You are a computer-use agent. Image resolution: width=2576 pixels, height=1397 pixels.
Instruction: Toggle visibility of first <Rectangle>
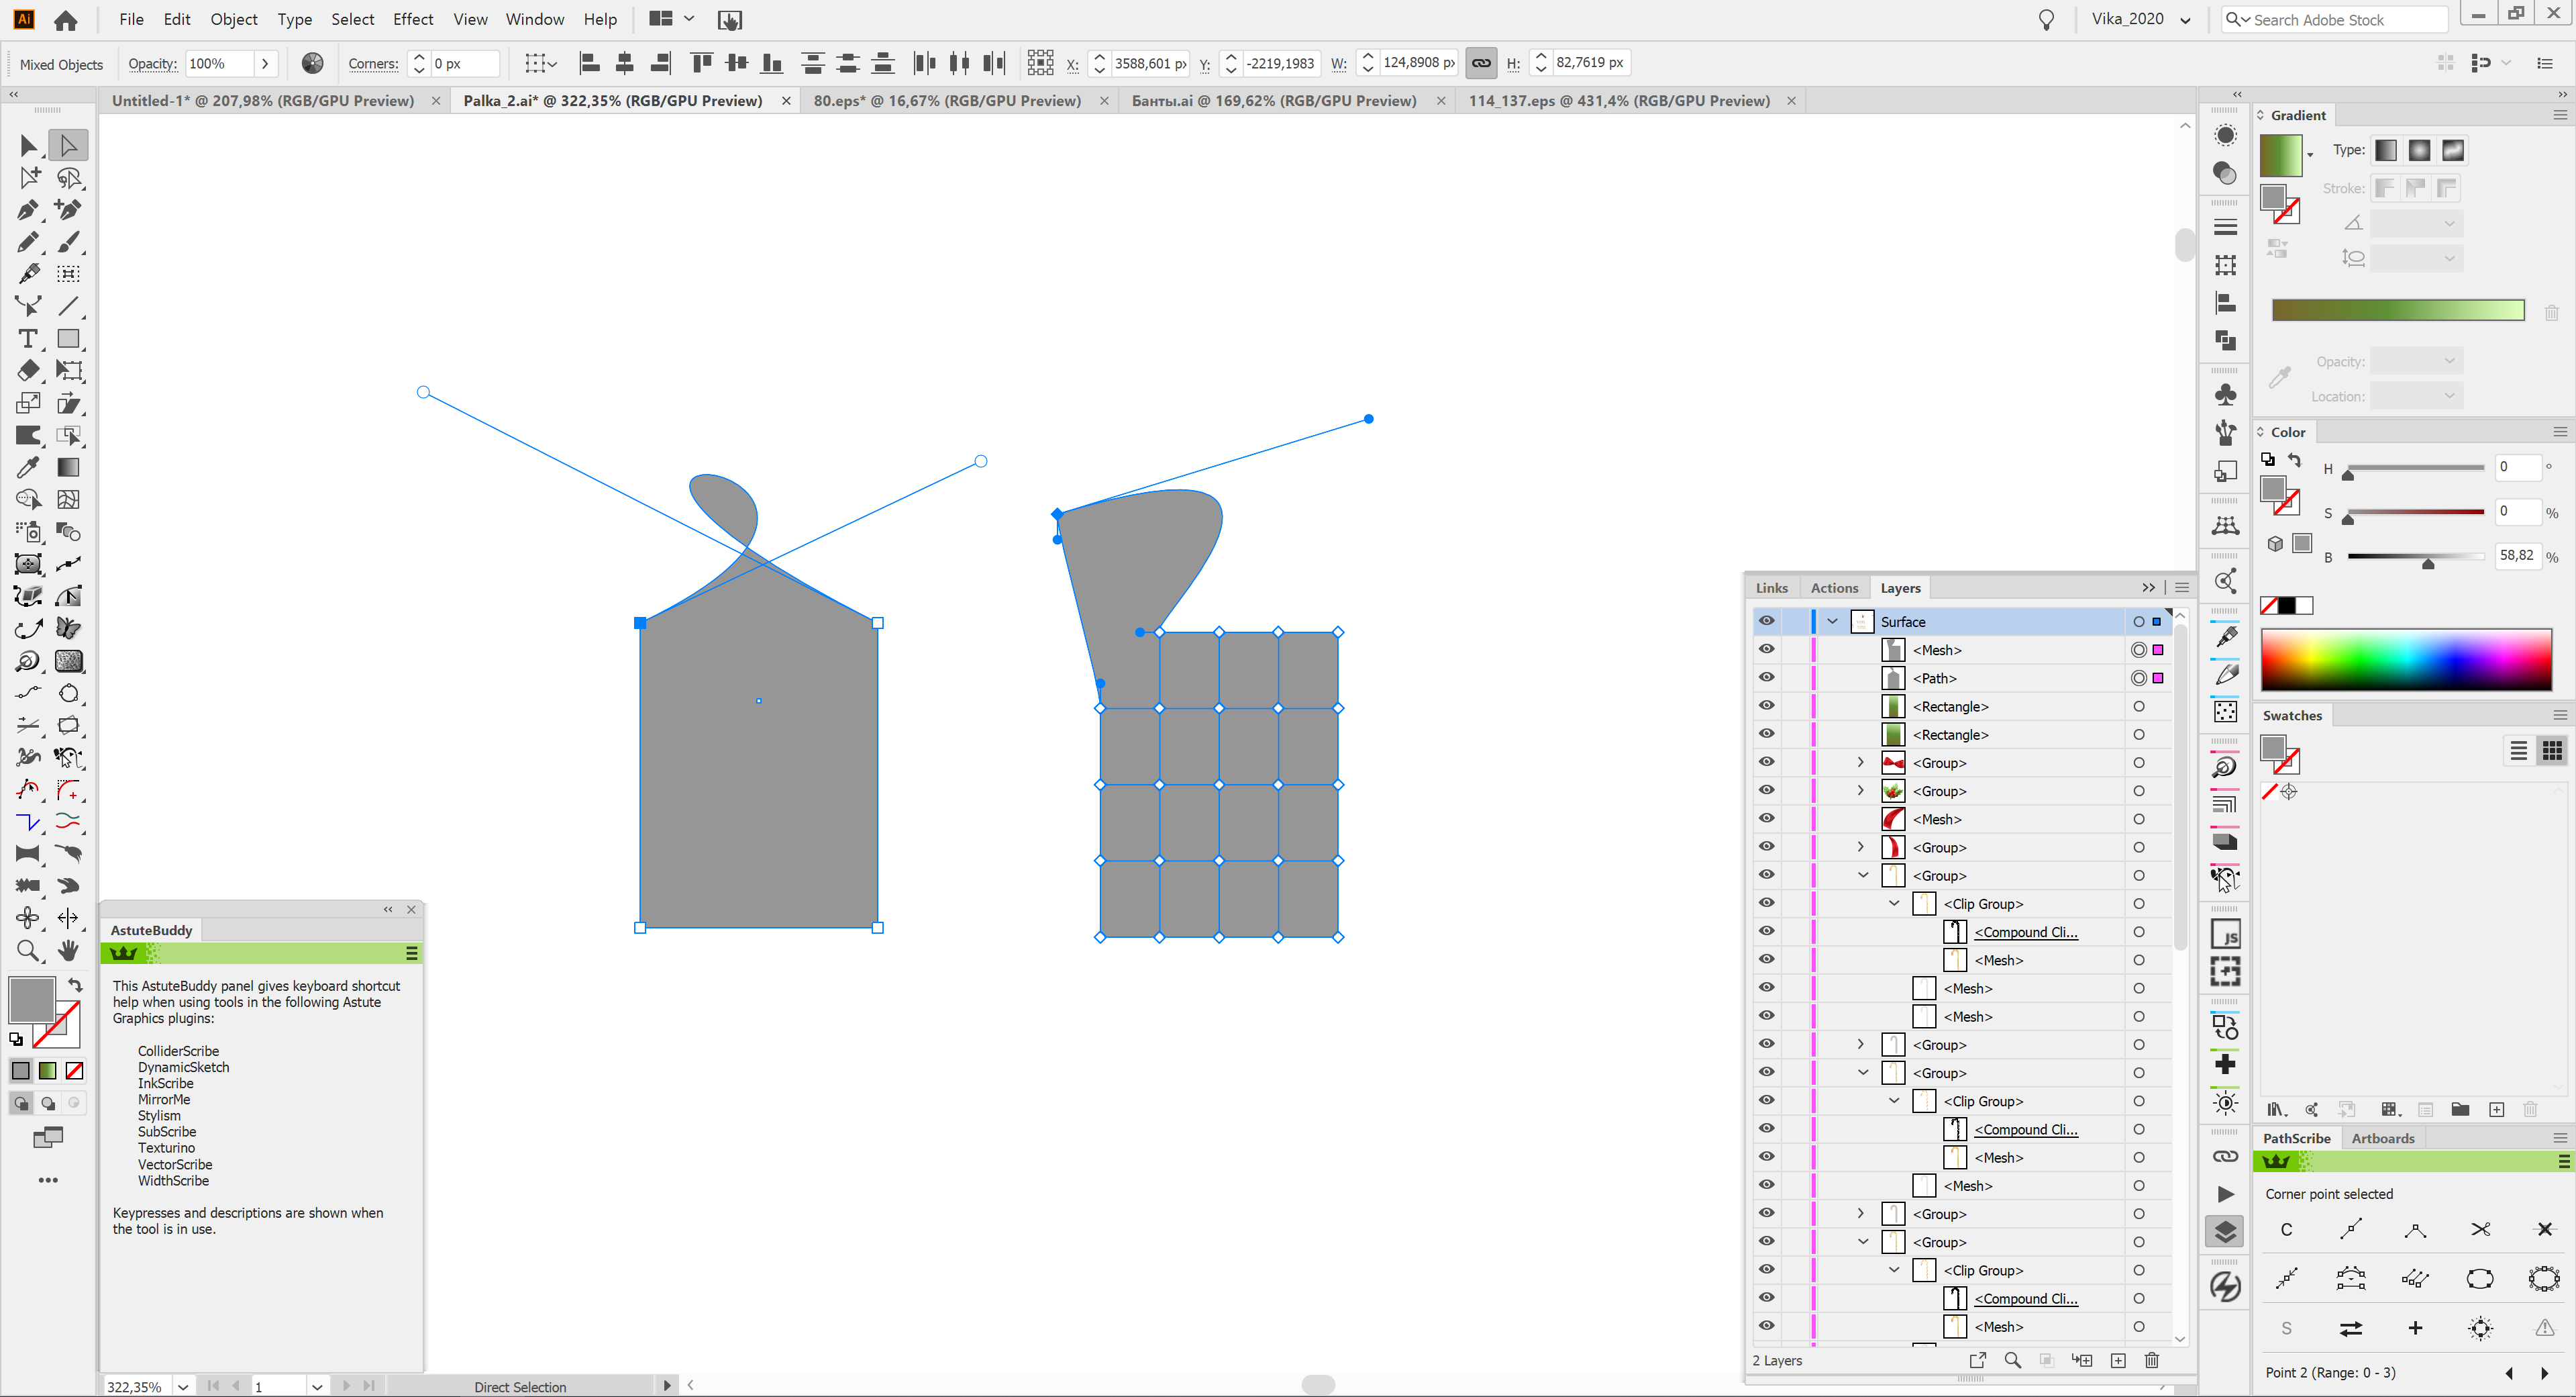[1766, 706]
